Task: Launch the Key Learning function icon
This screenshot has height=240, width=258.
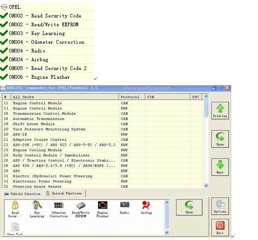Action: click(x=37, y=209)
